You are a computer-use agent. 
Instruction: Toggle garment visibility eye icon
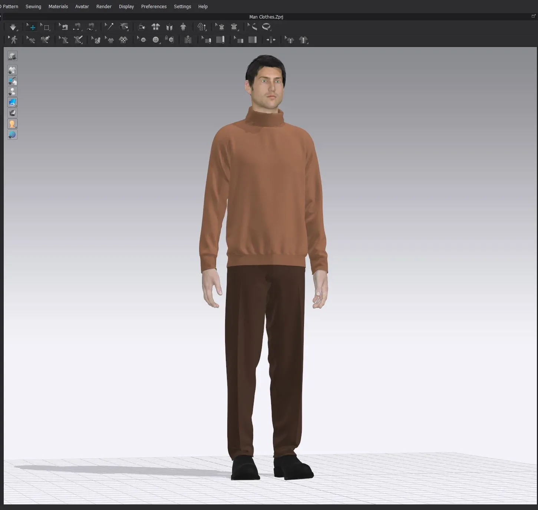pyautogui.click(x=12, y=70)
